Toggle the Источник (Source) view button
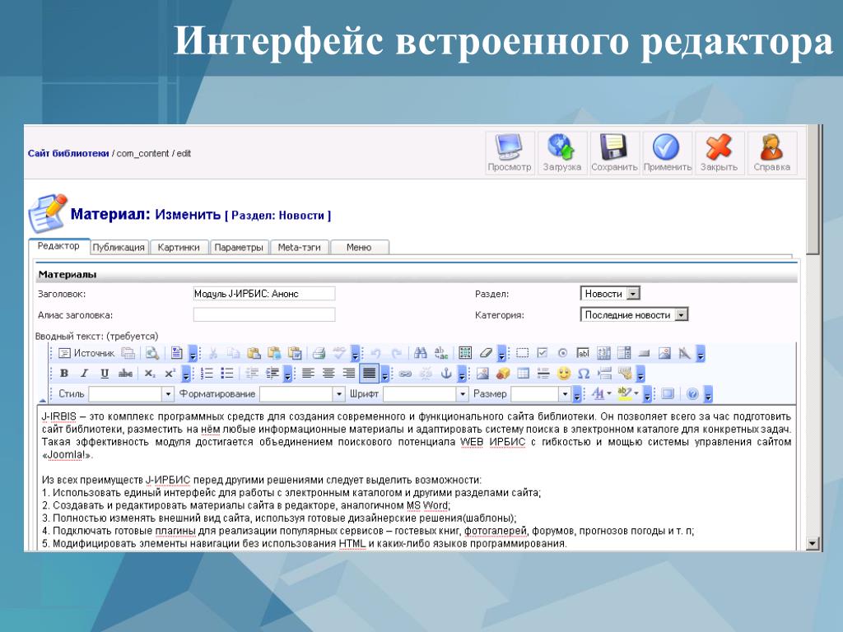Screen dimensions: 843x632 click(x=86, y=353)
